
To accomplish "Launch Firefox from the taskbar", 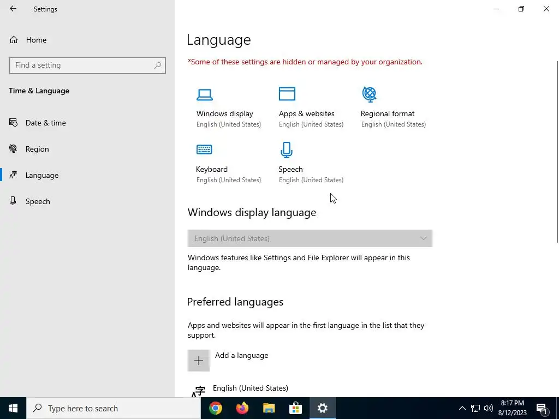I will [242, 408].
